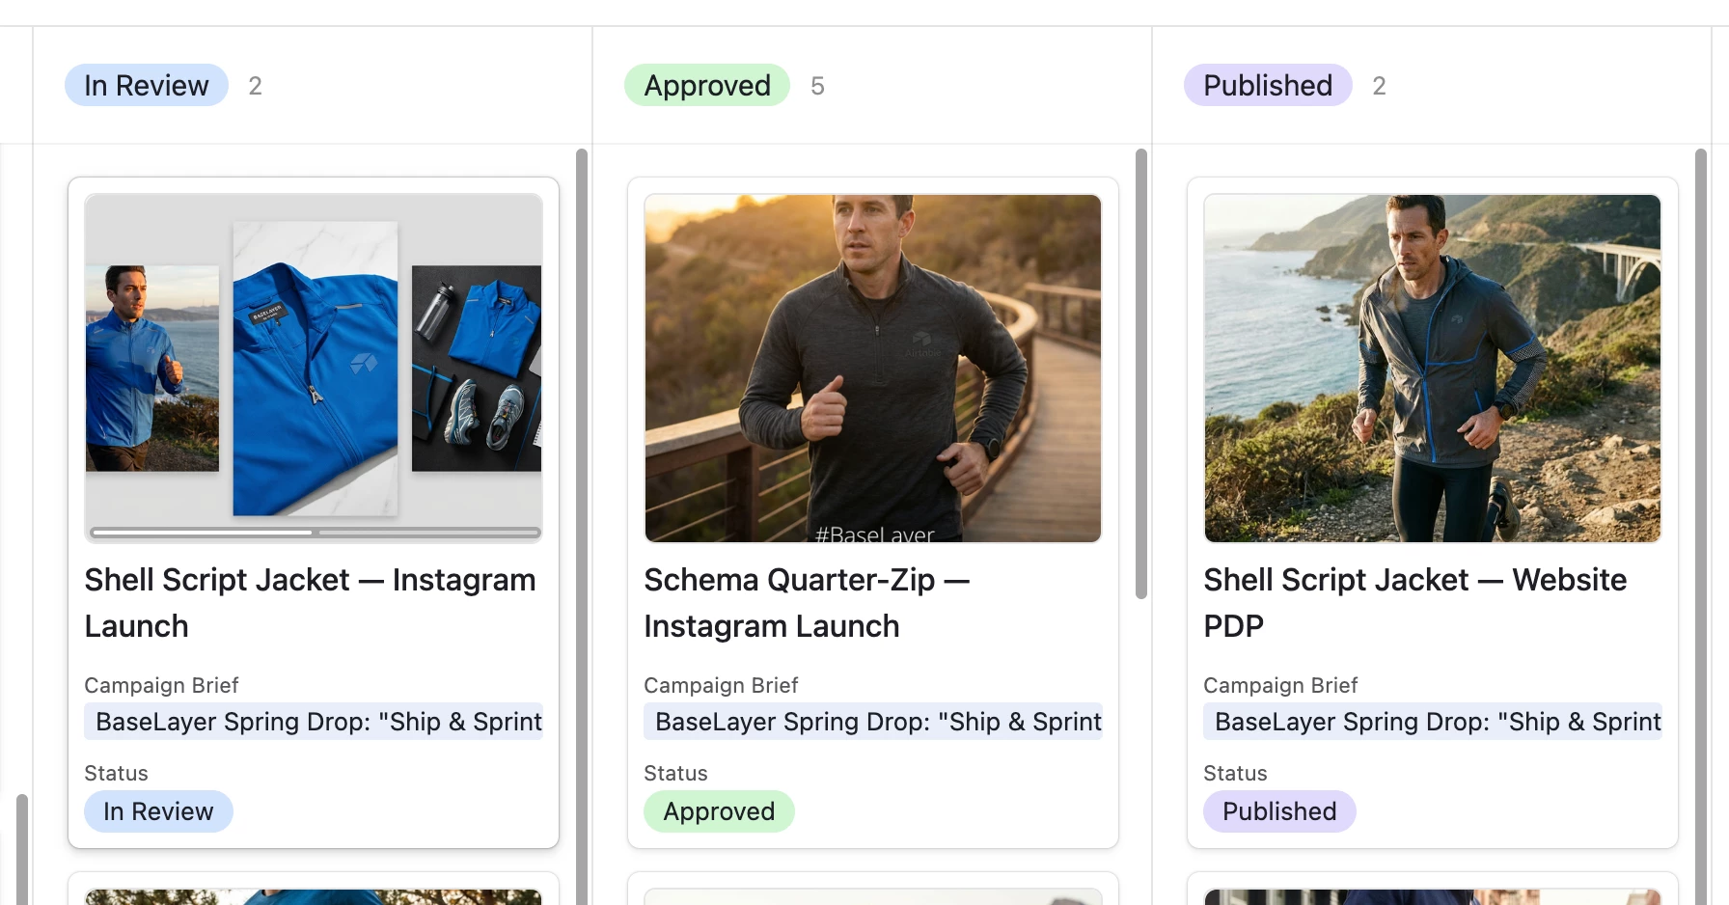Click Campaign Brief chip in Website PDP card
This screenshot has height=905, width=1729.
[1433, 722]
